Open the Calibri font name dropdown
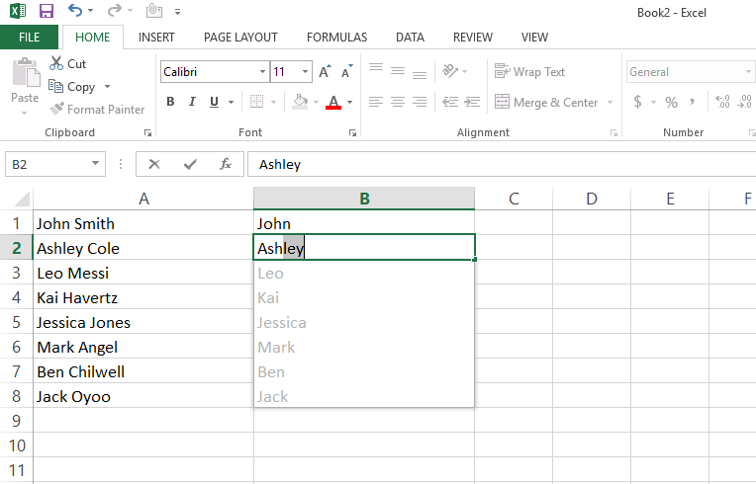The image size is (756, 484). pos(262,72)
